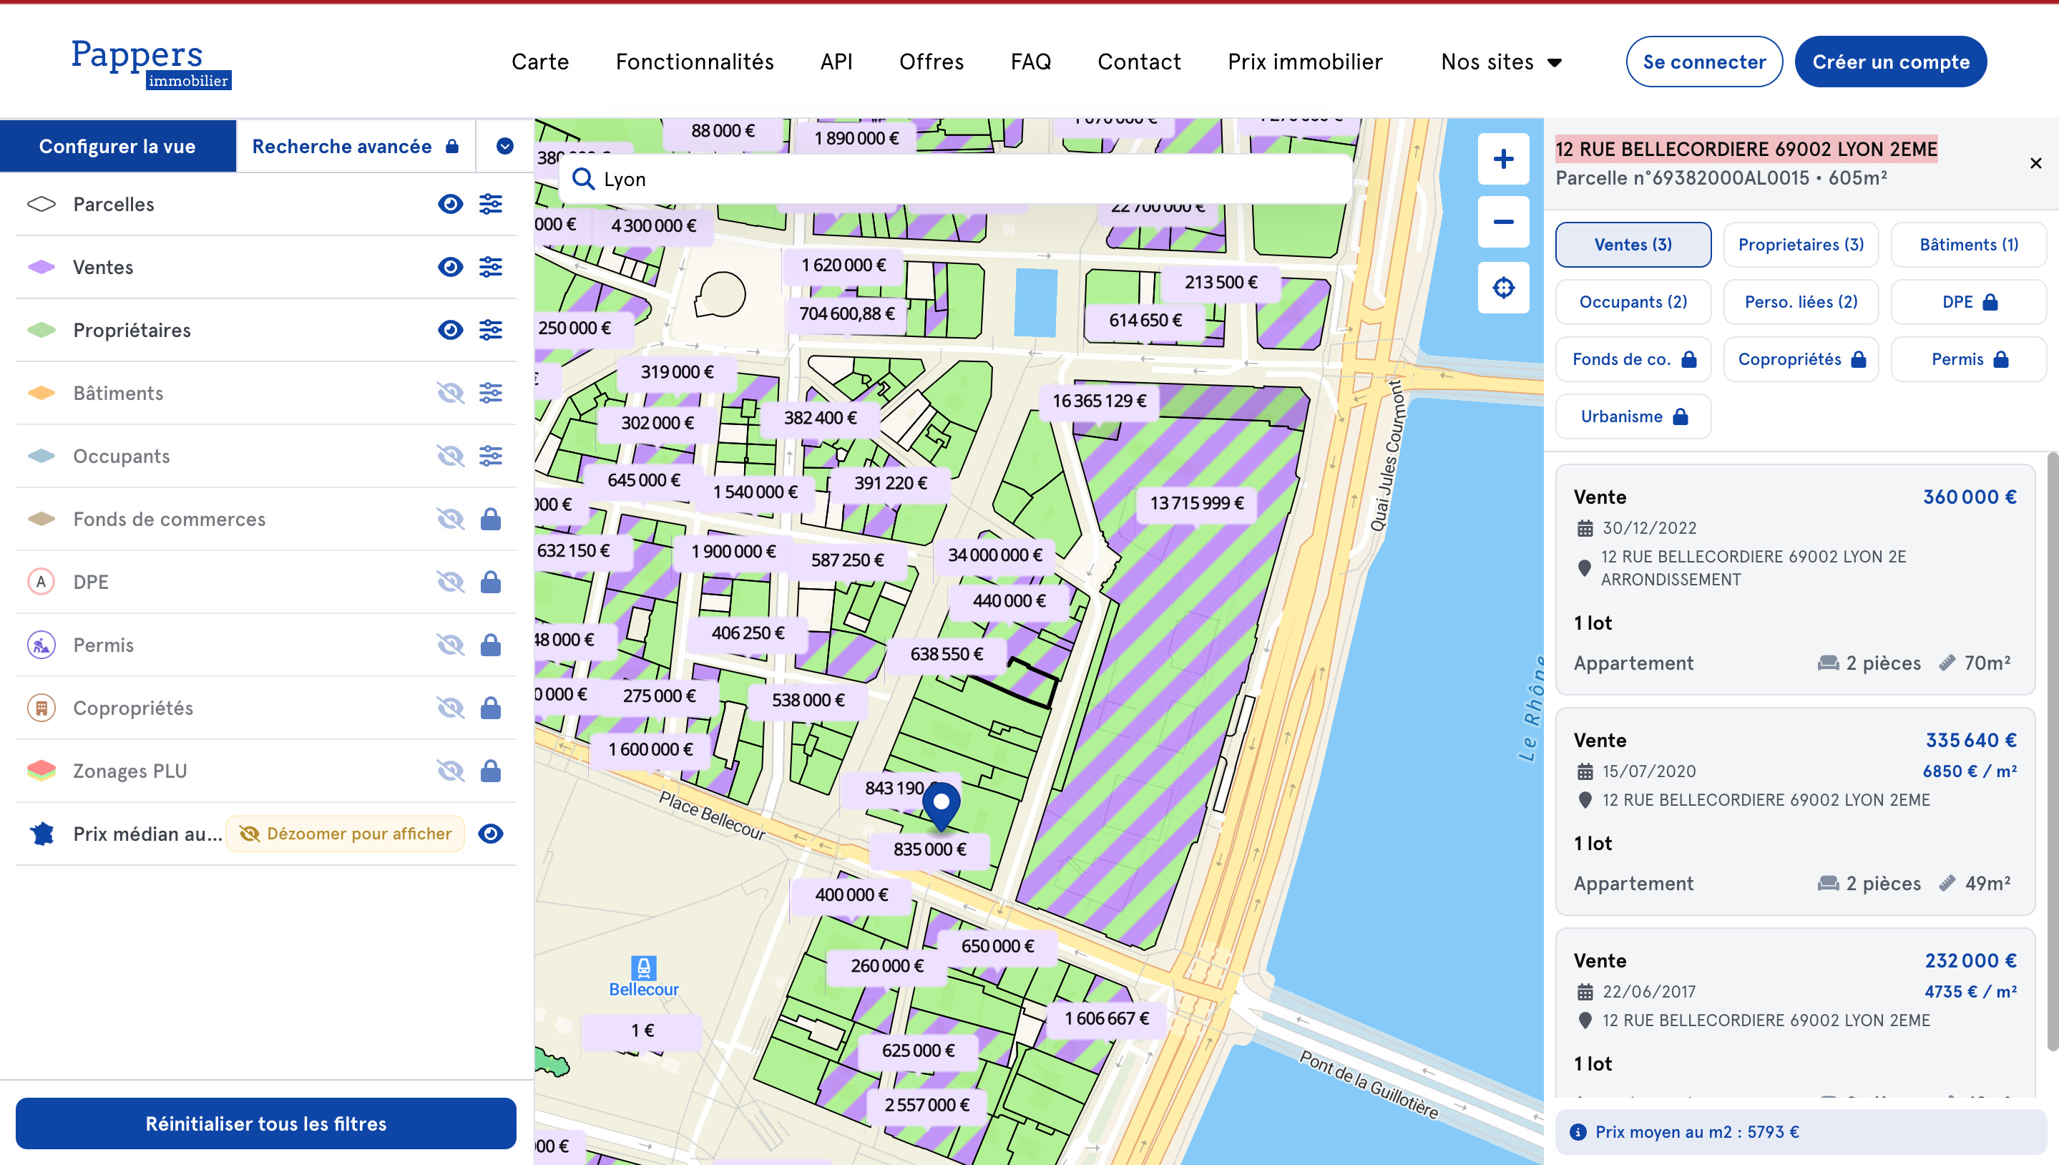Collapse the side panel with chevron button
2059x1165 pixels.
[504, 147]
